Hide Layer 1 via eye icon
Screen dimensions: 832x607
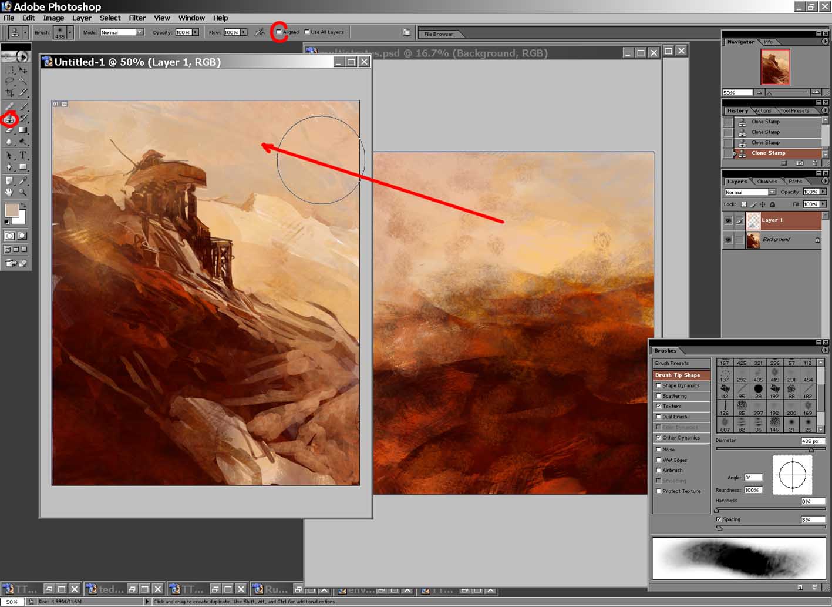coord(728,220)
